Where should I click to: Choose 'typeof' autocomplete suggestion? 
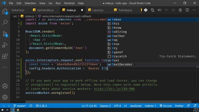[153, 52]
